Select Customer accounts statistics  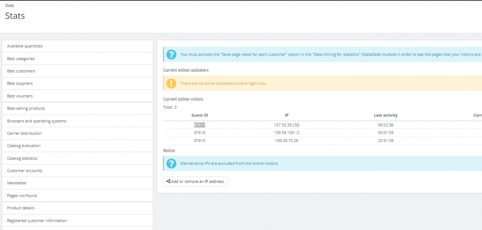tap(78, 170)
